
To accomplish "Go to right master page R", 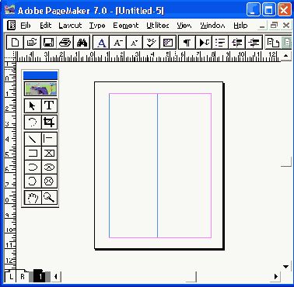I will 23,277.
